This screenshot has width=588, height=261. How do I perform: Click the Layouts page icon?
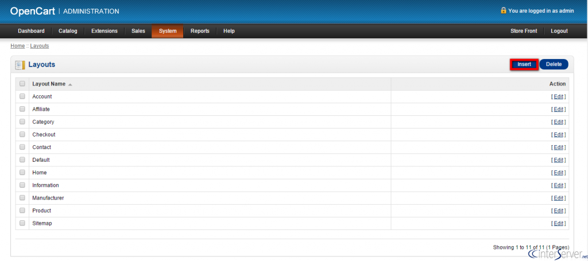click(20, 65)
